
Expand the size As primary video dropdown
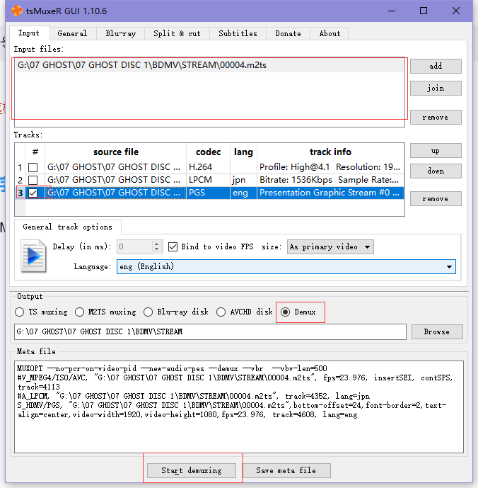click(x=367, y=247)
